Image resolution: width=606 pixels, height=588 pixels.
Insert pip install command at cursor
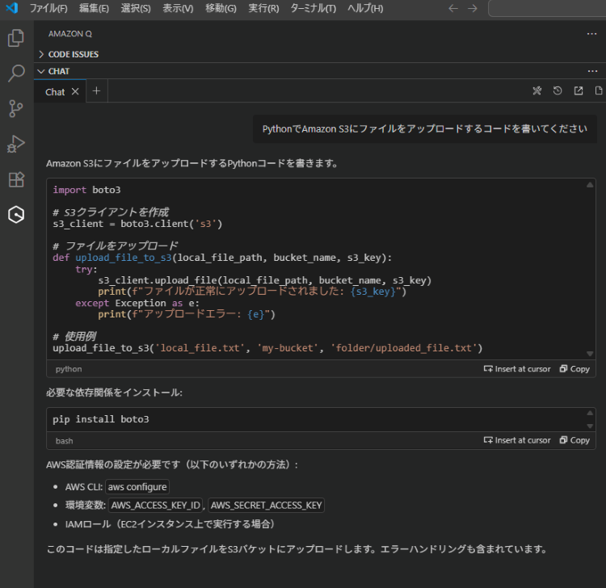[516, 440]
